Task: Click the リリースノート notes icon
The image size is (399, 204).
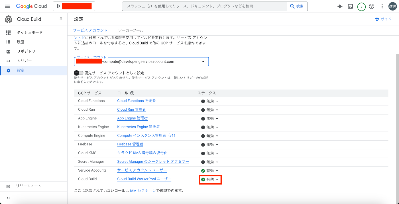Action: [x=8, y=186]
